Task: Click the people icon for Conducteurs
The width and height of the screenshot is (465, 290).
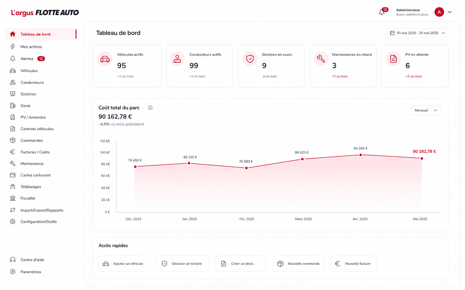Action: [x=13, y=82]
